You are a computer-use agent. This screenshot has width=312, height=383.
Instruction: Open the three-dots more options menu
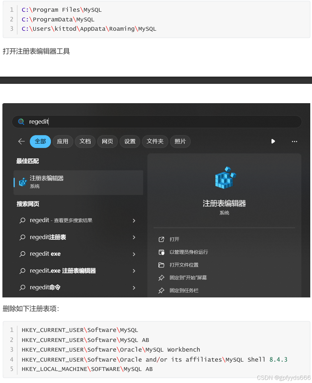pyautogui.click(x=294, y=141)
